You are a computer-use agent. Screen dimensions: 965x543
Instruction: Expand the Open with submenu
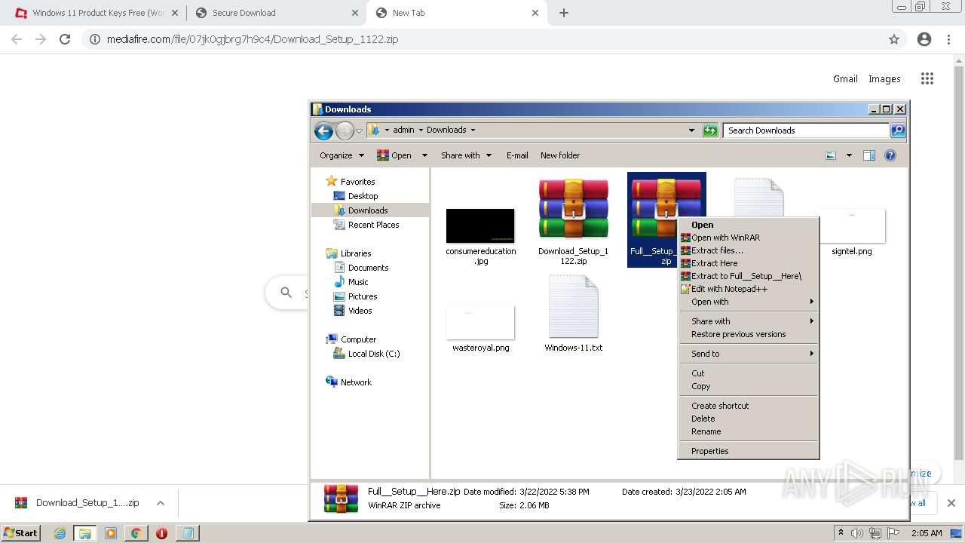[748, 302]
